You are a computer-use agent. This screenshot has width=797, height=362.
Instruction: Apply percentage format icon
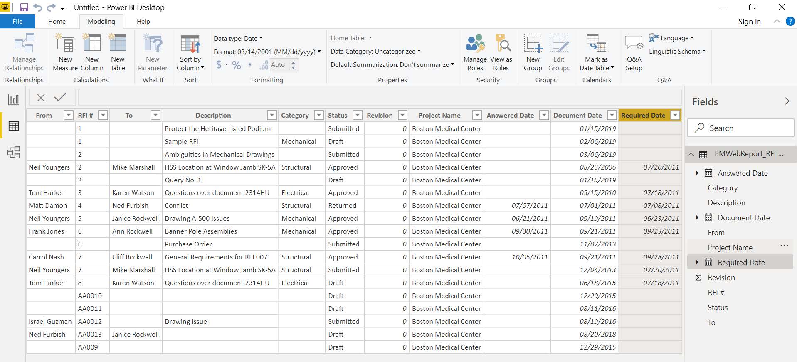tap(237, 65)
